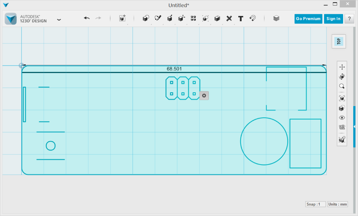Select the Zoom magnifier tool

342,86
